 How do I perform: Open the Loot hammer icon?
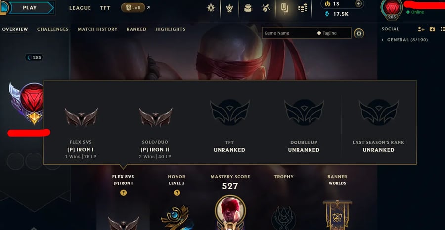266,8
